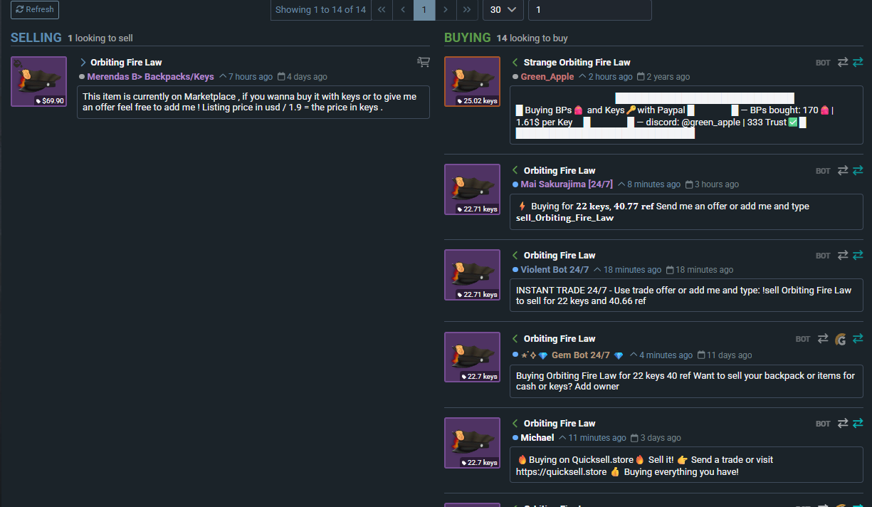Click the grey exchange icon for Violent Bot
The width and height of the screenshot is (872, 507).
843,255
